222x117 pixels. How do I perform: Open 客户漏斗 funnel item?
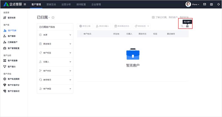(x=9, y=67)
